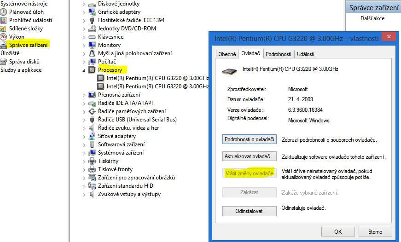
Task: Click the Jednotky DVD/CD-ROM icon
Action: point(92,29)
